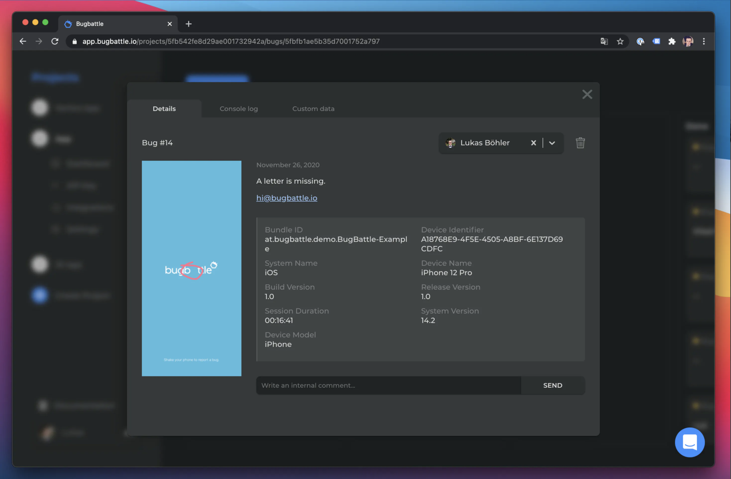Select the November 26, 2020 date
731x479 pixels.
[x=288, y=165]
